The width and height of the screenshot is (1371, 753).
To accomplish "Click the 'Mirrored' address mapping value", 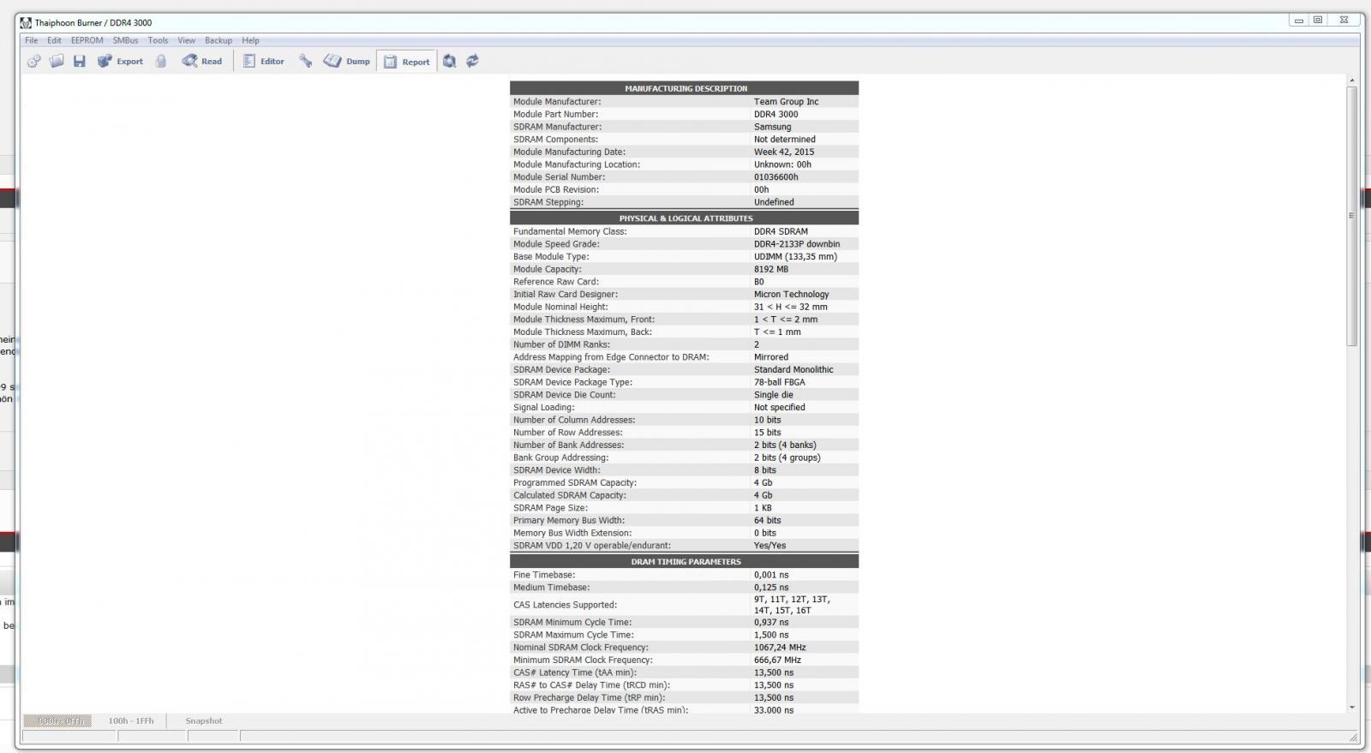I will click(x=770, y=357).
